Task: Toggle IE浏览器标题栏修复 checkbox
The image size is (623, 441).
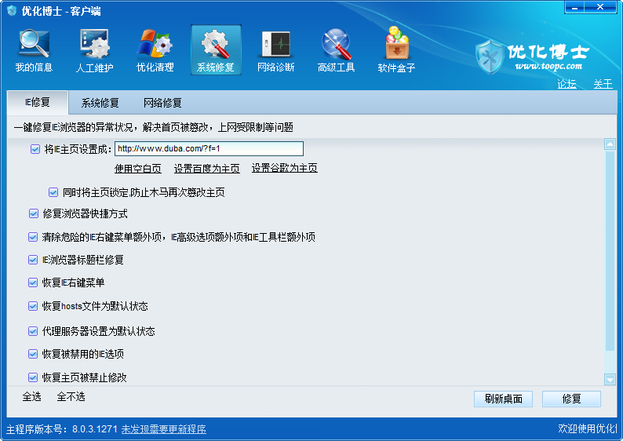Action: (x=33, y=260)
